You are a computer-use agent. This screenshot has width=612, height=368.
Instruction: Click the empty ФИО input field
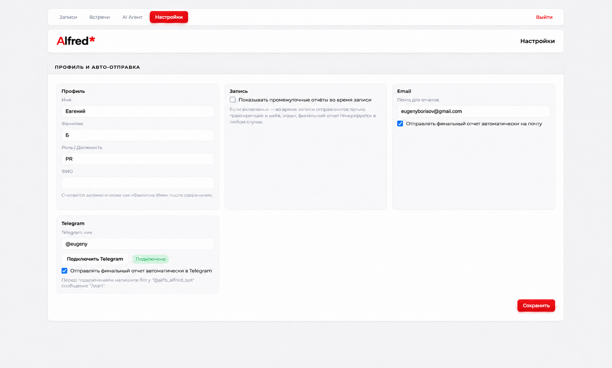coord(138,183)
